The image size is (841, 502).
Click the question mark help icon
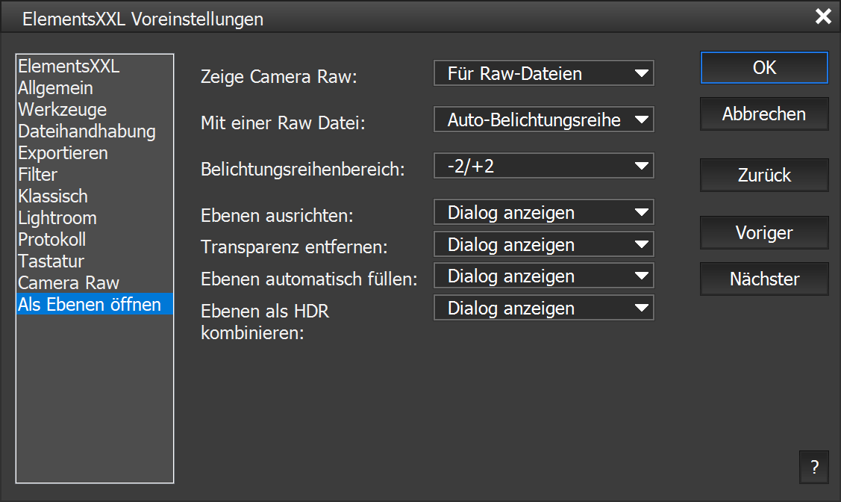point(813,468)
